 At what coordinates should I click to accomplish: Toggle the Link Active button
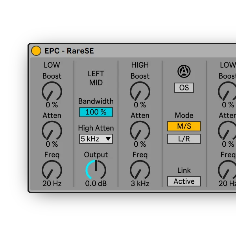[x=184, y=181]
